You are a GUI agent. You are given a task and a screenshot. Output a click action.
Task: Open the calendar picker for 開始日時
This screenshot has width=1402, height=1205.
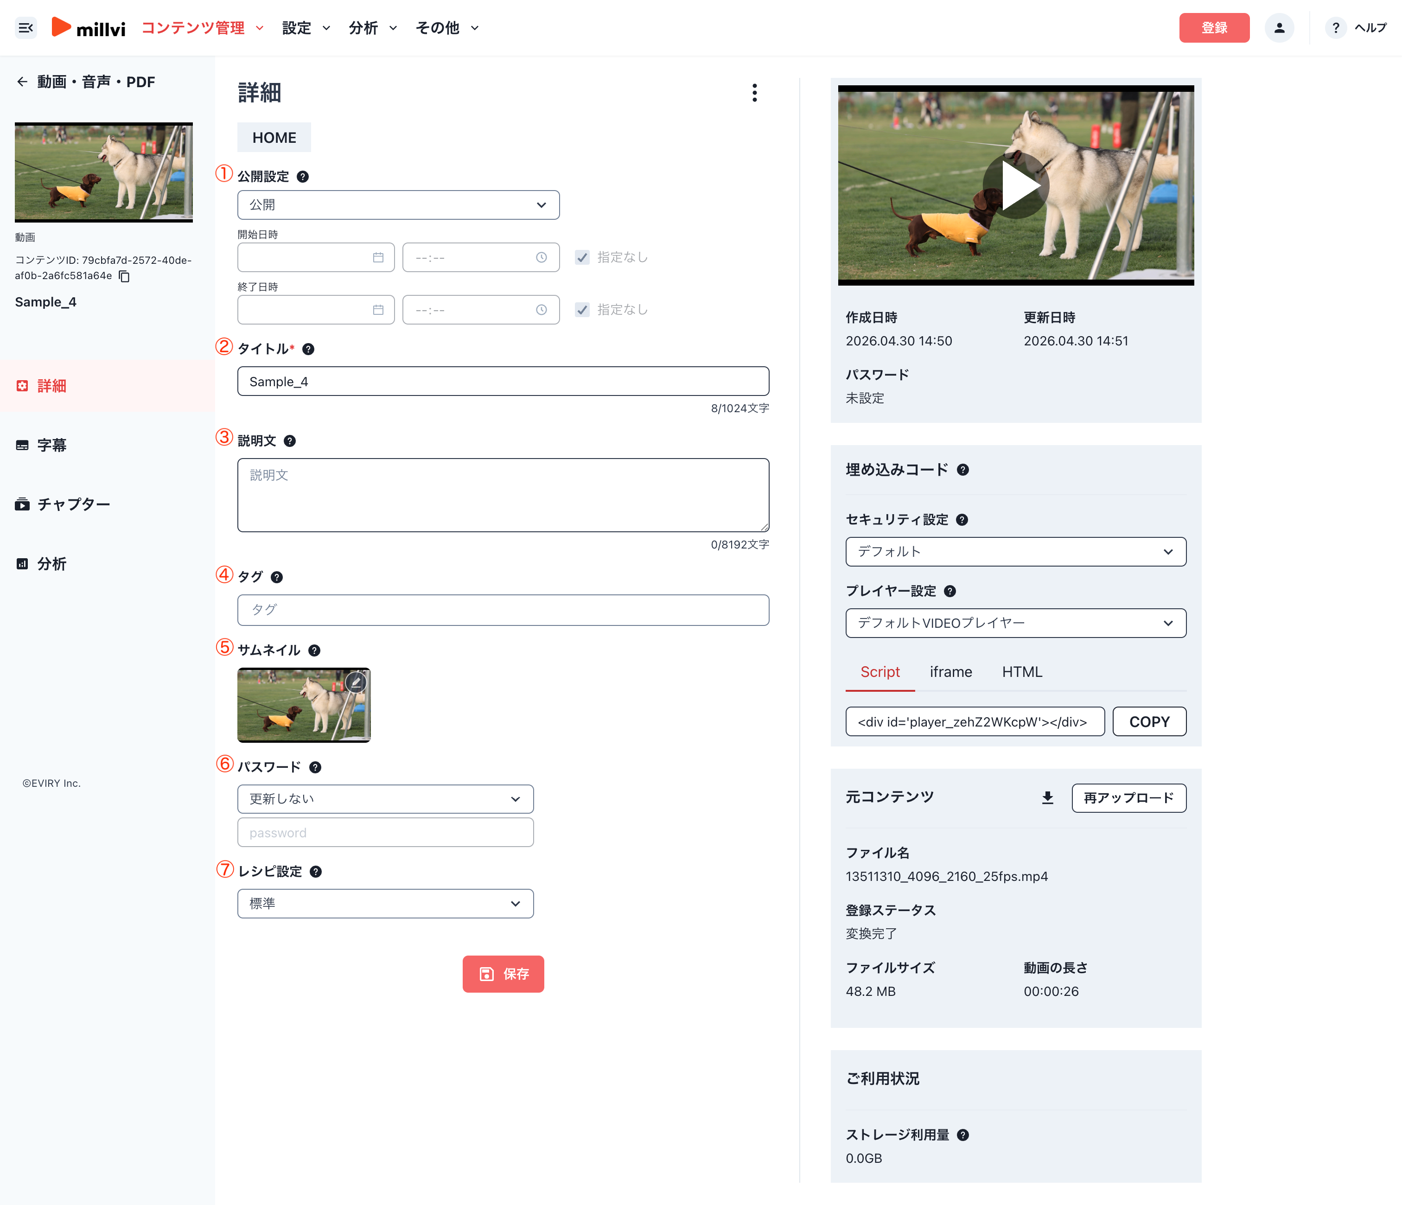[x=378, y=257]
